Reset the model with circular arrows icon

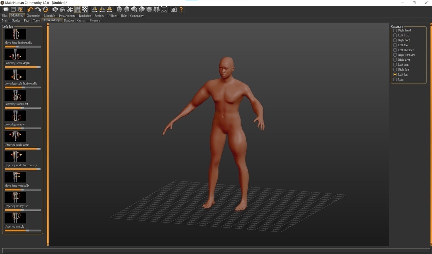tap(45, 9)
